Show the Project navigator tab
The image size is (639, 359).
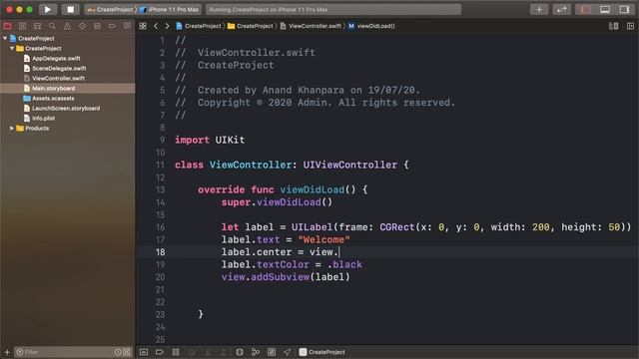tap(8, 26)
